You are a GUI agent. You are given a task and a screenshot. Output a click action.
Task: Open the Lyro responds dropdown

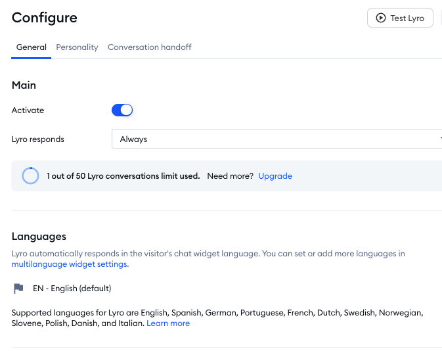tap(276, 139)
